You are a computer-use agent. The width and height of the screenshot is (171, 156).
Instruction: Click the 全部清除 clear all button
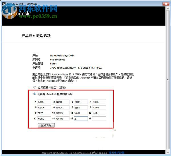pos(46,125)
